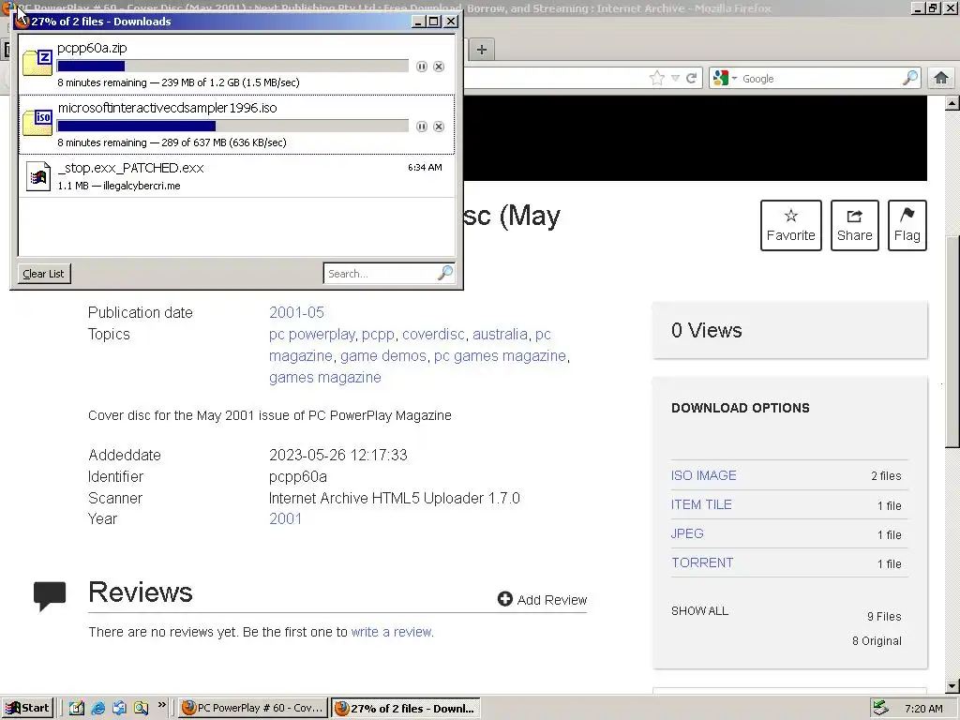Click the scrollbar up arrow
Image resolution: width=960 pixels, height=720 pixels.
point(952,103)
